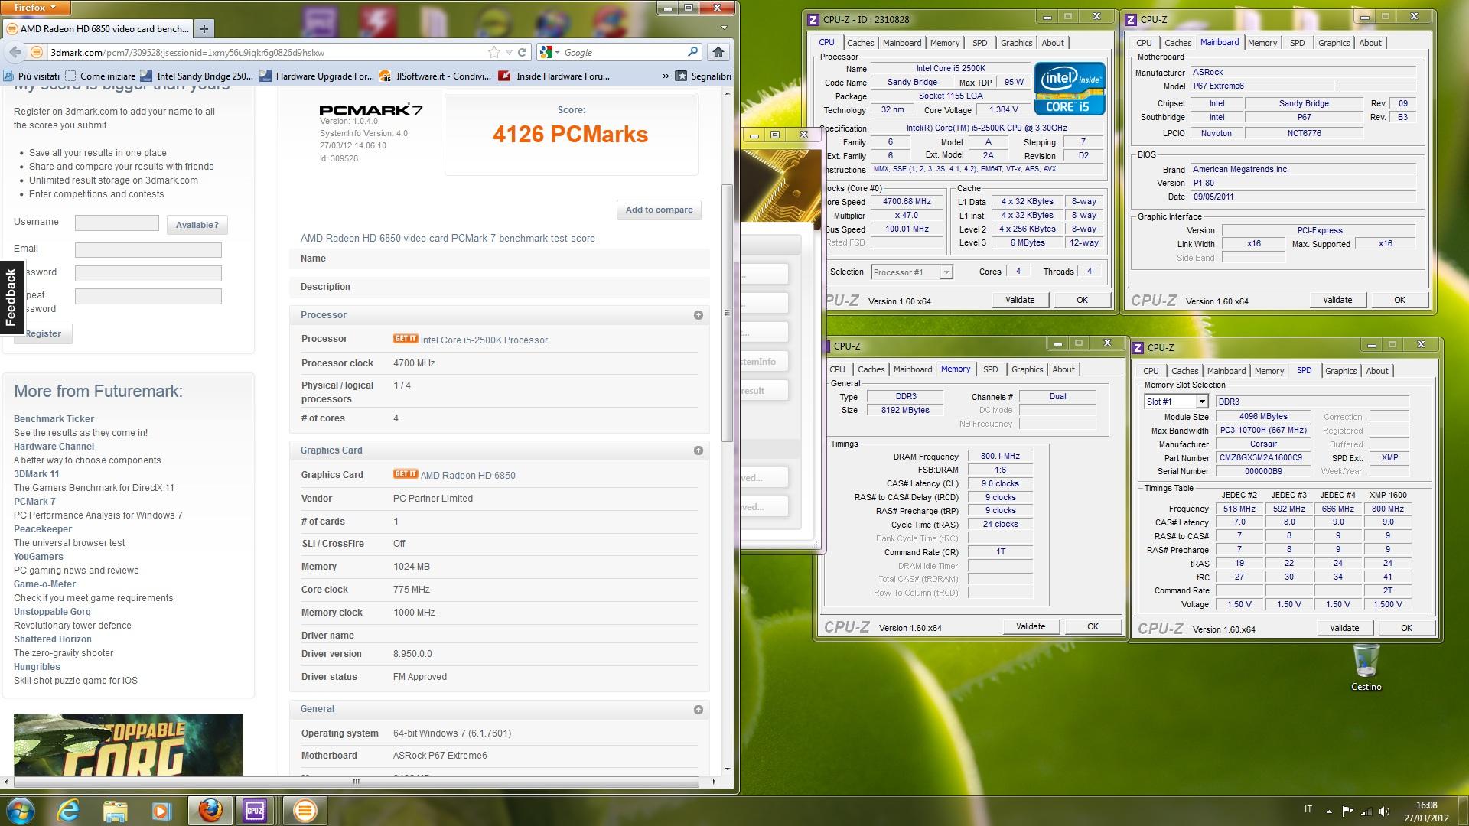Open the Firefox home page icon
1469x826 pixels.
pyautogui.click(x=718, y=52)
